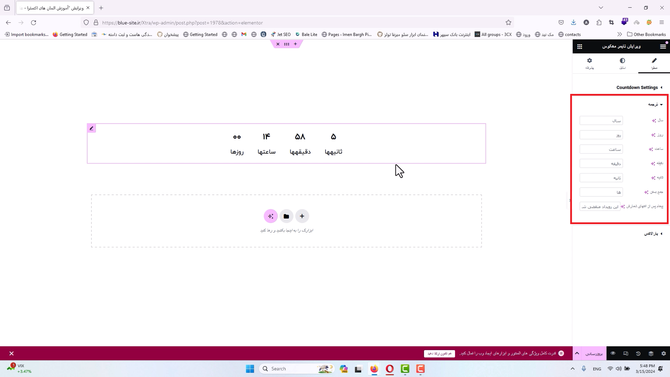Click the دقیقه (minute) translation input
The image size is (670, 377).
coord(601,163)
